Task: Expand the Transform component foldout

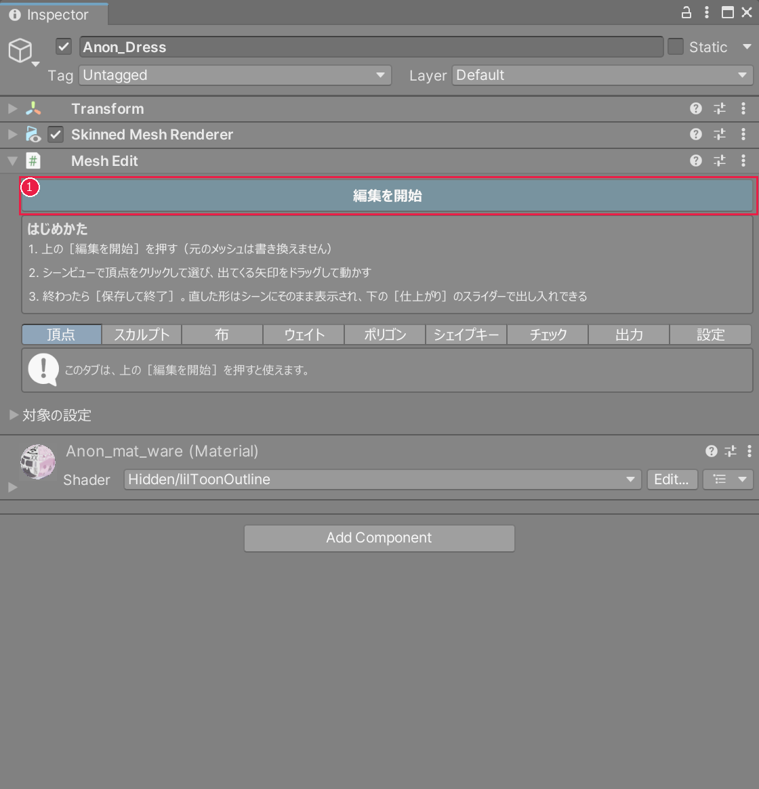Action: 13,108
